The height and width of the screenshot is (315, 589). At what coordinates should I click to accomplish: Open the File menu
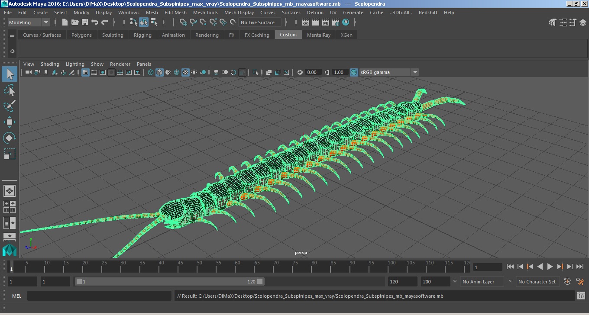8,13
